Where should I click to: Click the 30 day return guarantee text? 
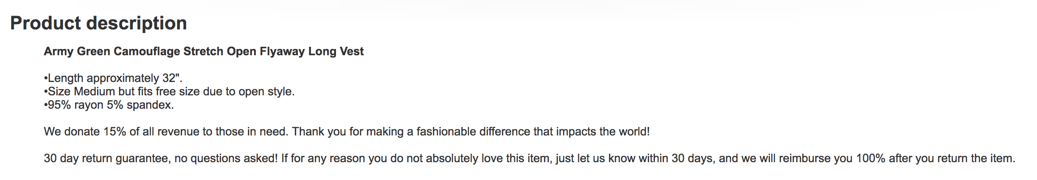click(x=529, y=159)
